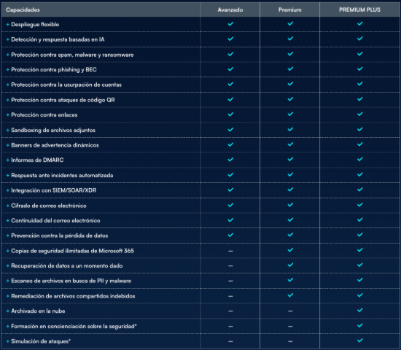The width and height of the screenshot is (401, 350).
Task: Expand Detección y respuesta basadas en IA
Action: (8, 39)
